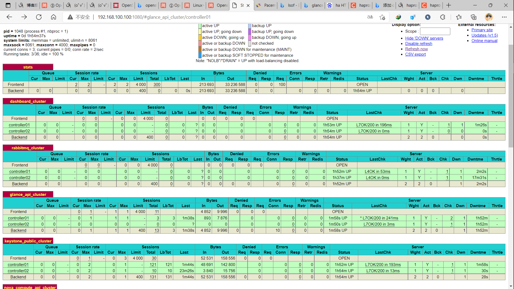Image resolution: width=514 pixels, height=289 pixels.
Task: Switch to the glance browser tab
Action: tap(313, 5)
